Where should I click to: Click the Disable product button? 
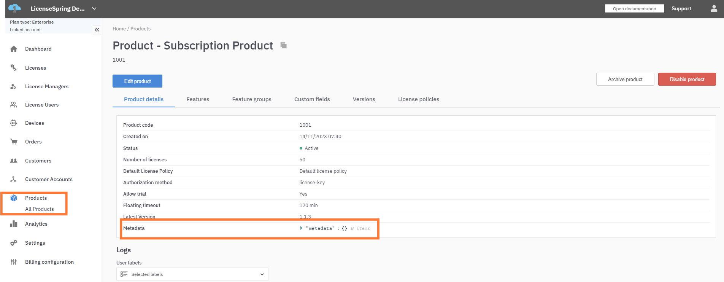(x=687, y=79)
